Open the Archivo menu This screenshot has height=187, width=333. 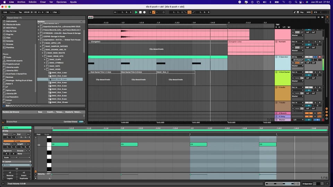click(x=21, y=2)
